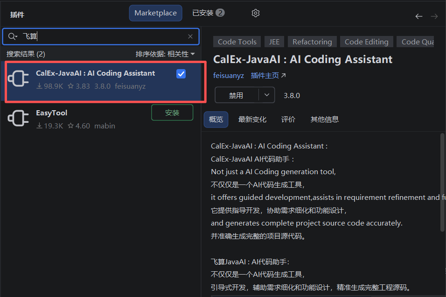Click 'and generates complete project source code accurately.'

pos(307,223)
